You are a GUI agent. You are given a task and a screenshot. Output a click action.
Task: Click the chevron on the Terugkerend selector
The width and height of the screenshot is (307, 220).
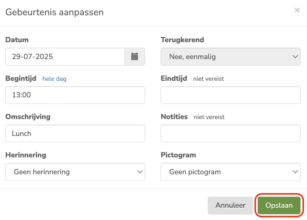[x=295, y=56]
